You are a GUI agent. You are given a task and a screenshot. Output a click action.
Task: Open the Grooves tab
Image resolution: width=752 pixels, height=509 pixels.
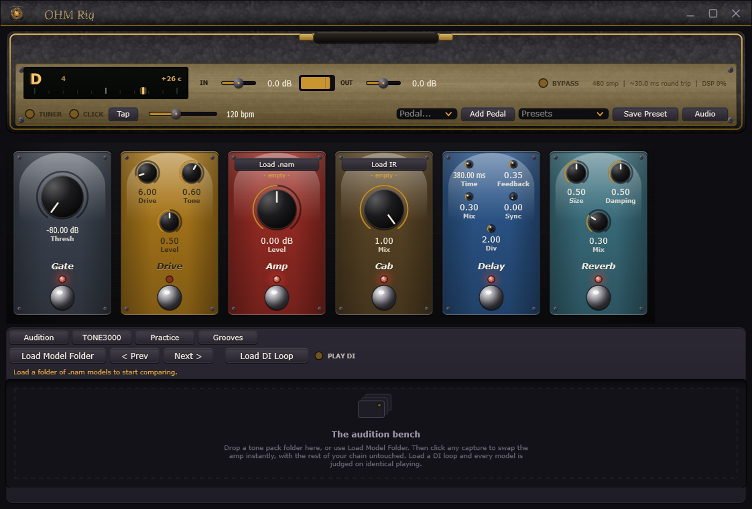tap(228, 338)
